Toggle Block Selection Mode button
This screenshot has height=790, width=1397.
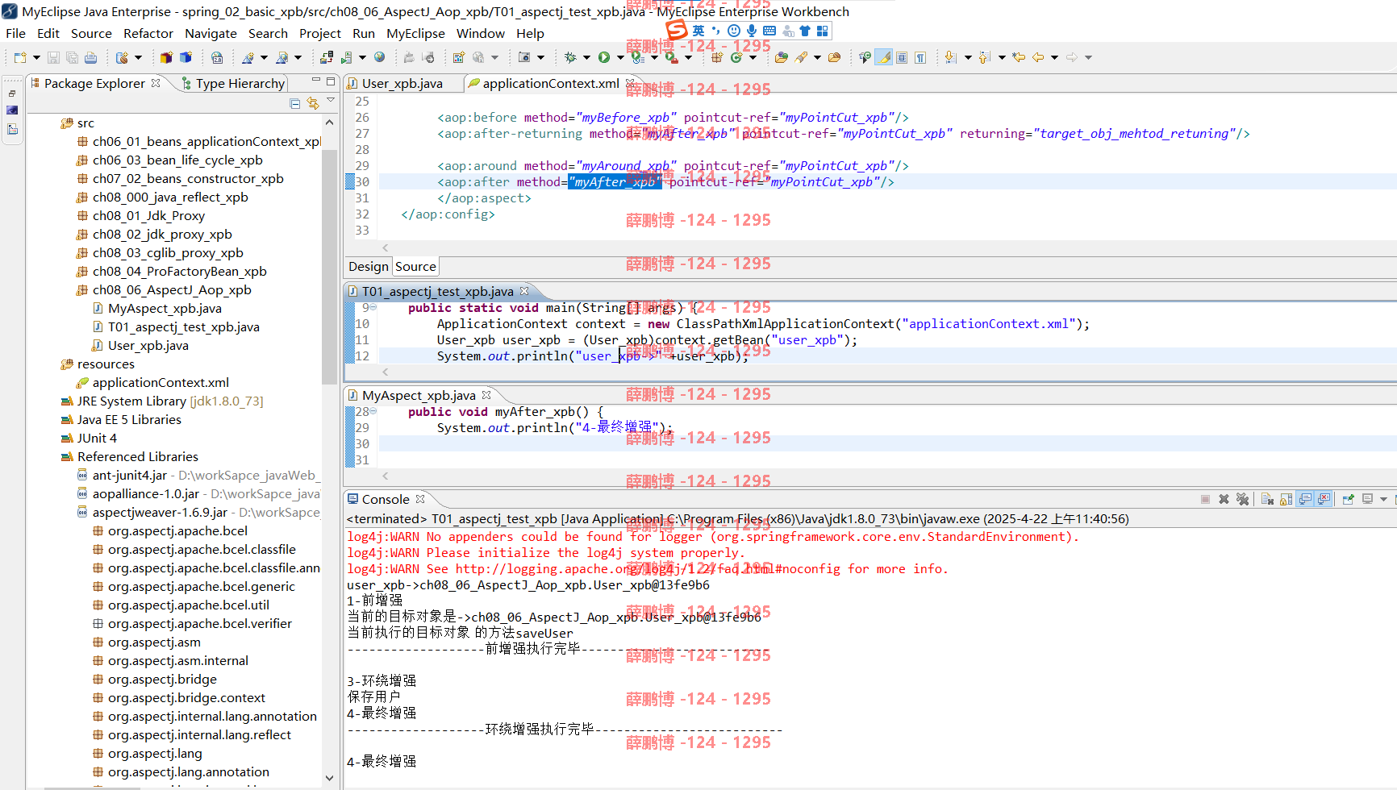[x=902, y=57]
